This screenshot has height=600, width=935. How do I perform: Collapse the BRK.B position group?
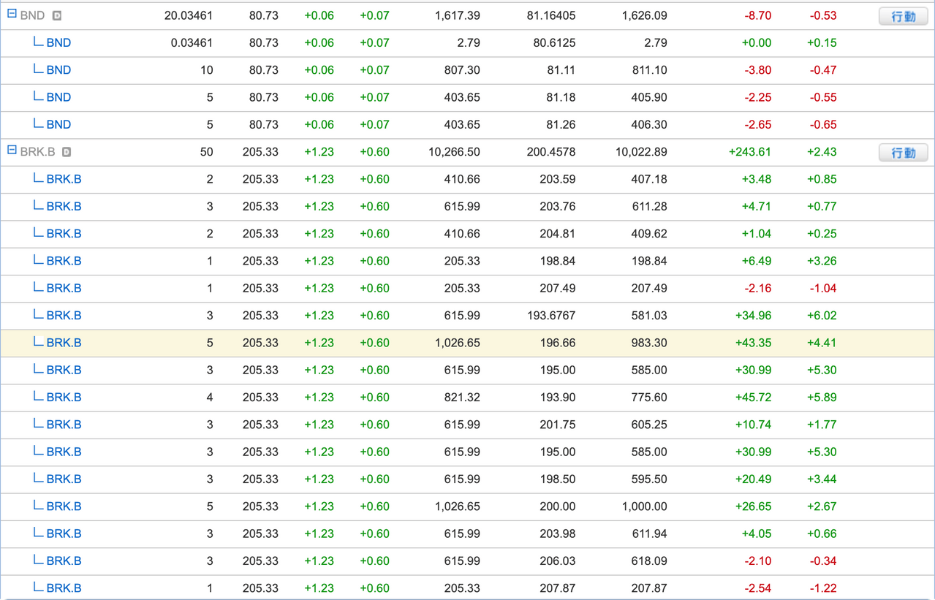pos(12,151)
